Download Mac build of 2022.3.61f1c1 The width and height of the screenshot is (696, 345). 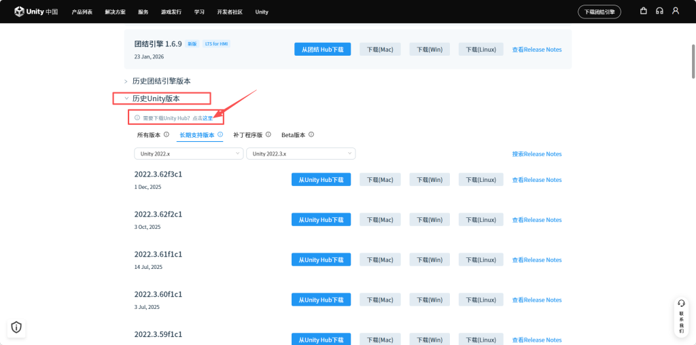pos(380,259)
